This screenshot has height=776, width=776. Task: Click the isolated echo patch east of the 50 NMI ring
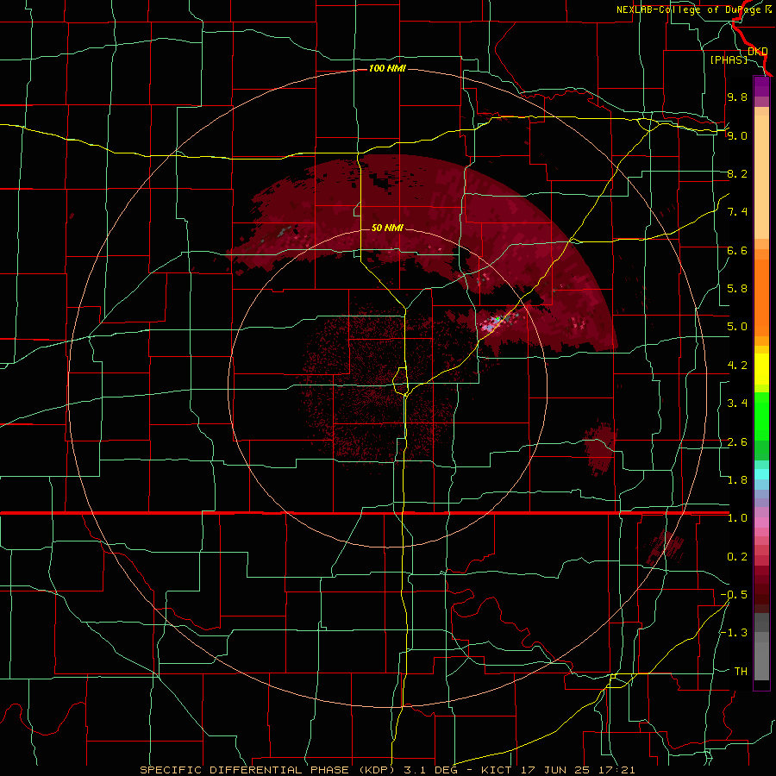(x=600, y=448)
